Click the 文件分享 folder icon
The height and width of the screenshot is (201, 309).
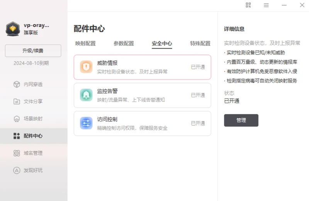click(17, 101)
